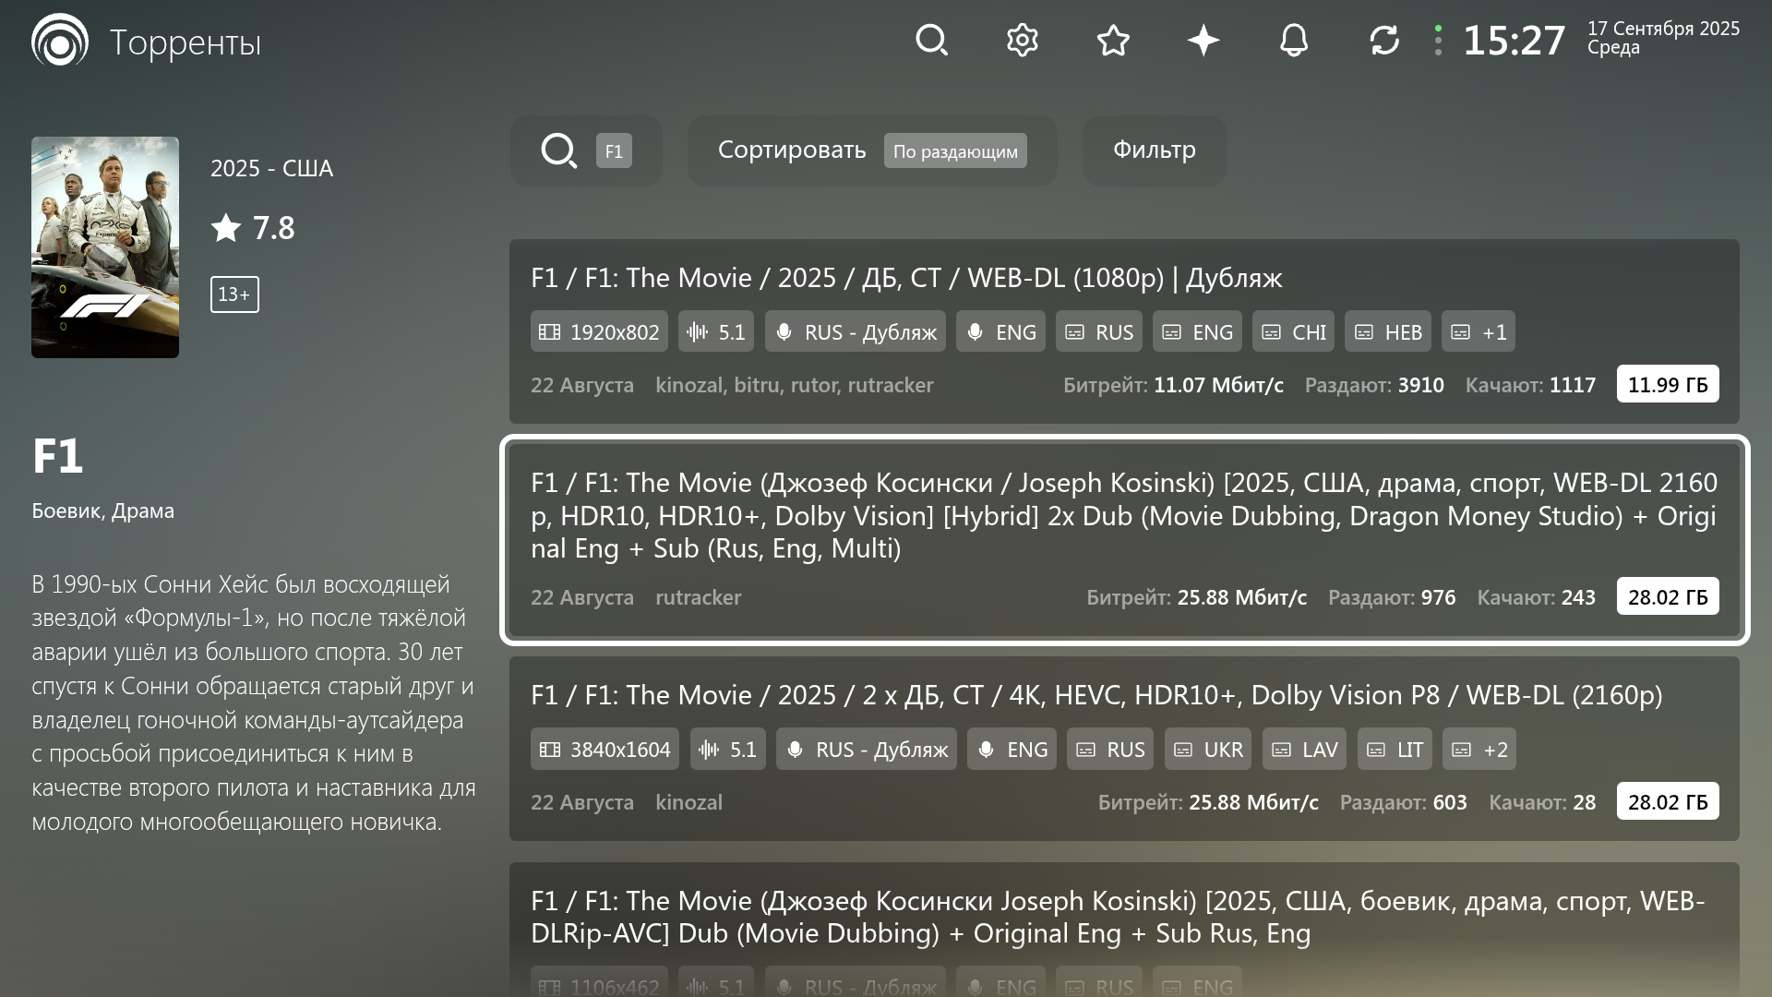Select the rutracker Hybrid 2160p torrent
The image size is (1772, 997).
[x=1123, y=515]
